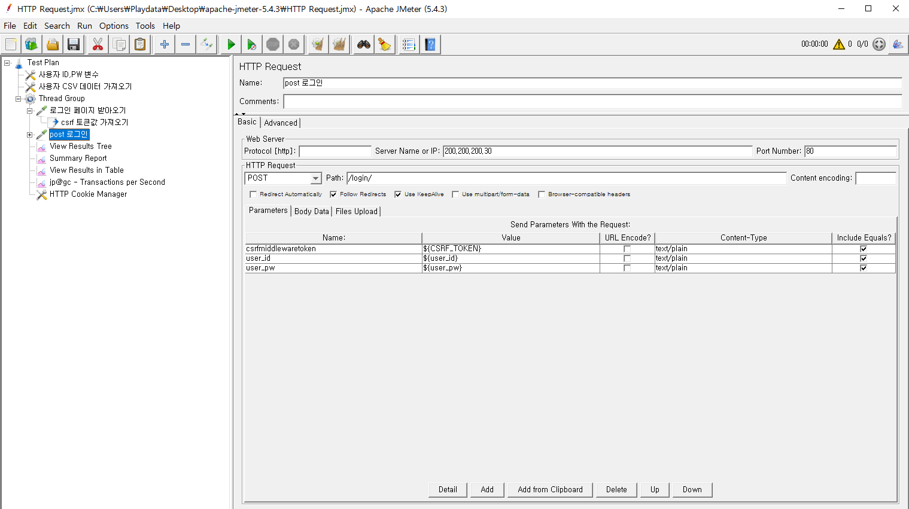This screenshot has height=509, width=909.
Task: Enable Browser-compatible headers checkbox
Action: pos(542,194)
